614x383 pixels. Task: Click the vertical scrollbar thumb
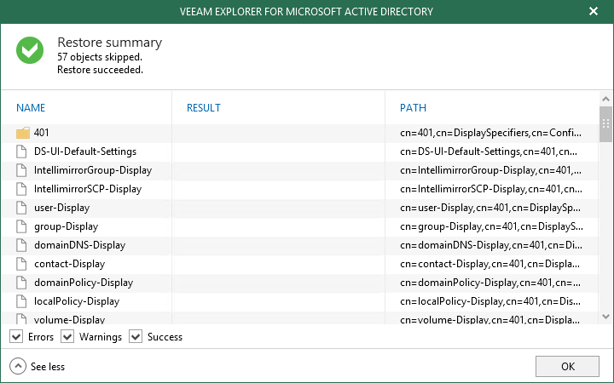pos(605,124)
